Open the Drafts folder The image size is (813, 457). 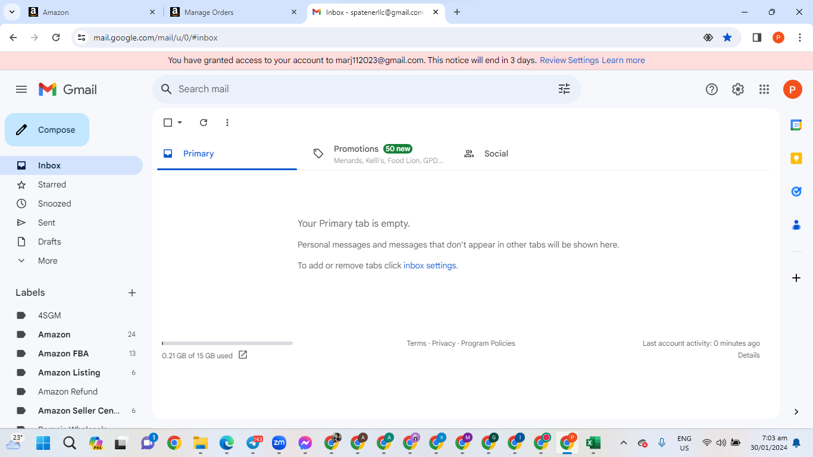tap(71, 242)
